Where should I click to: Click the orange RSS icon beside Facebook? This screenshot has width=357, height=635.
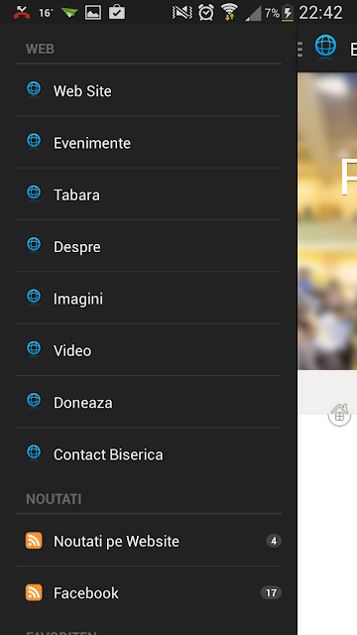click(x=34, y=592)
